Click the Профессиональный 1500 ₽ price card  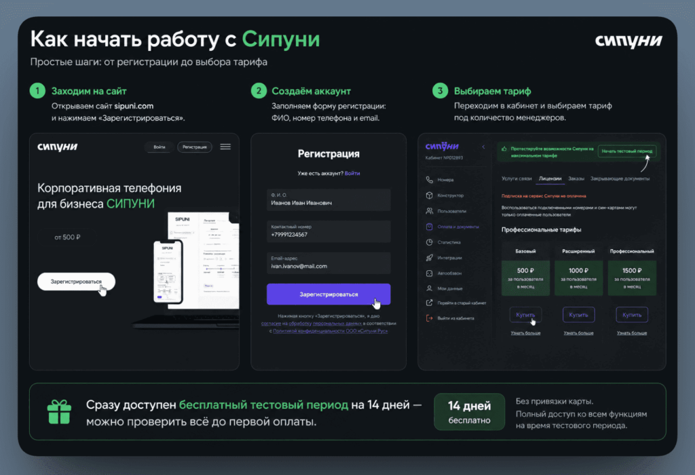point(632,278)
